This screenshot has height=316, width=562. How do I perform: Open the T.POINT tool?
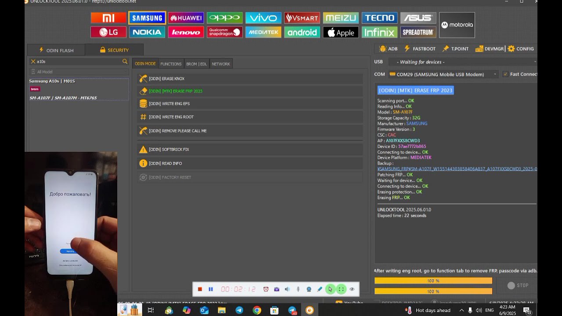coord(455,49)
